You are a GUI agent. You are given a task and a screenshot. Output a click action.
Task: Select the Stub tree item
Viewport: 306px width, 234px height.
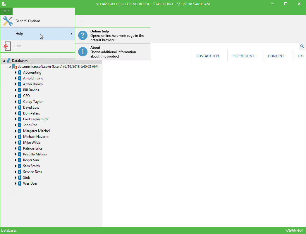click(x=27, y=178)
